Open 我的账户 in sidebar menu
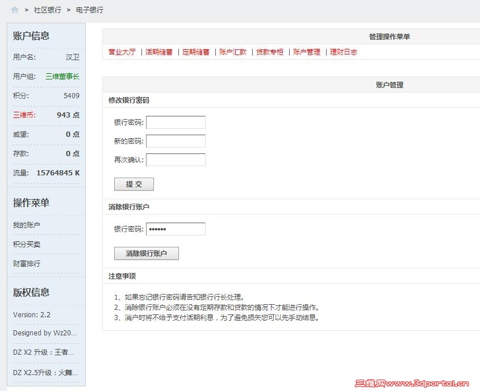 click(x=26, y=225)
